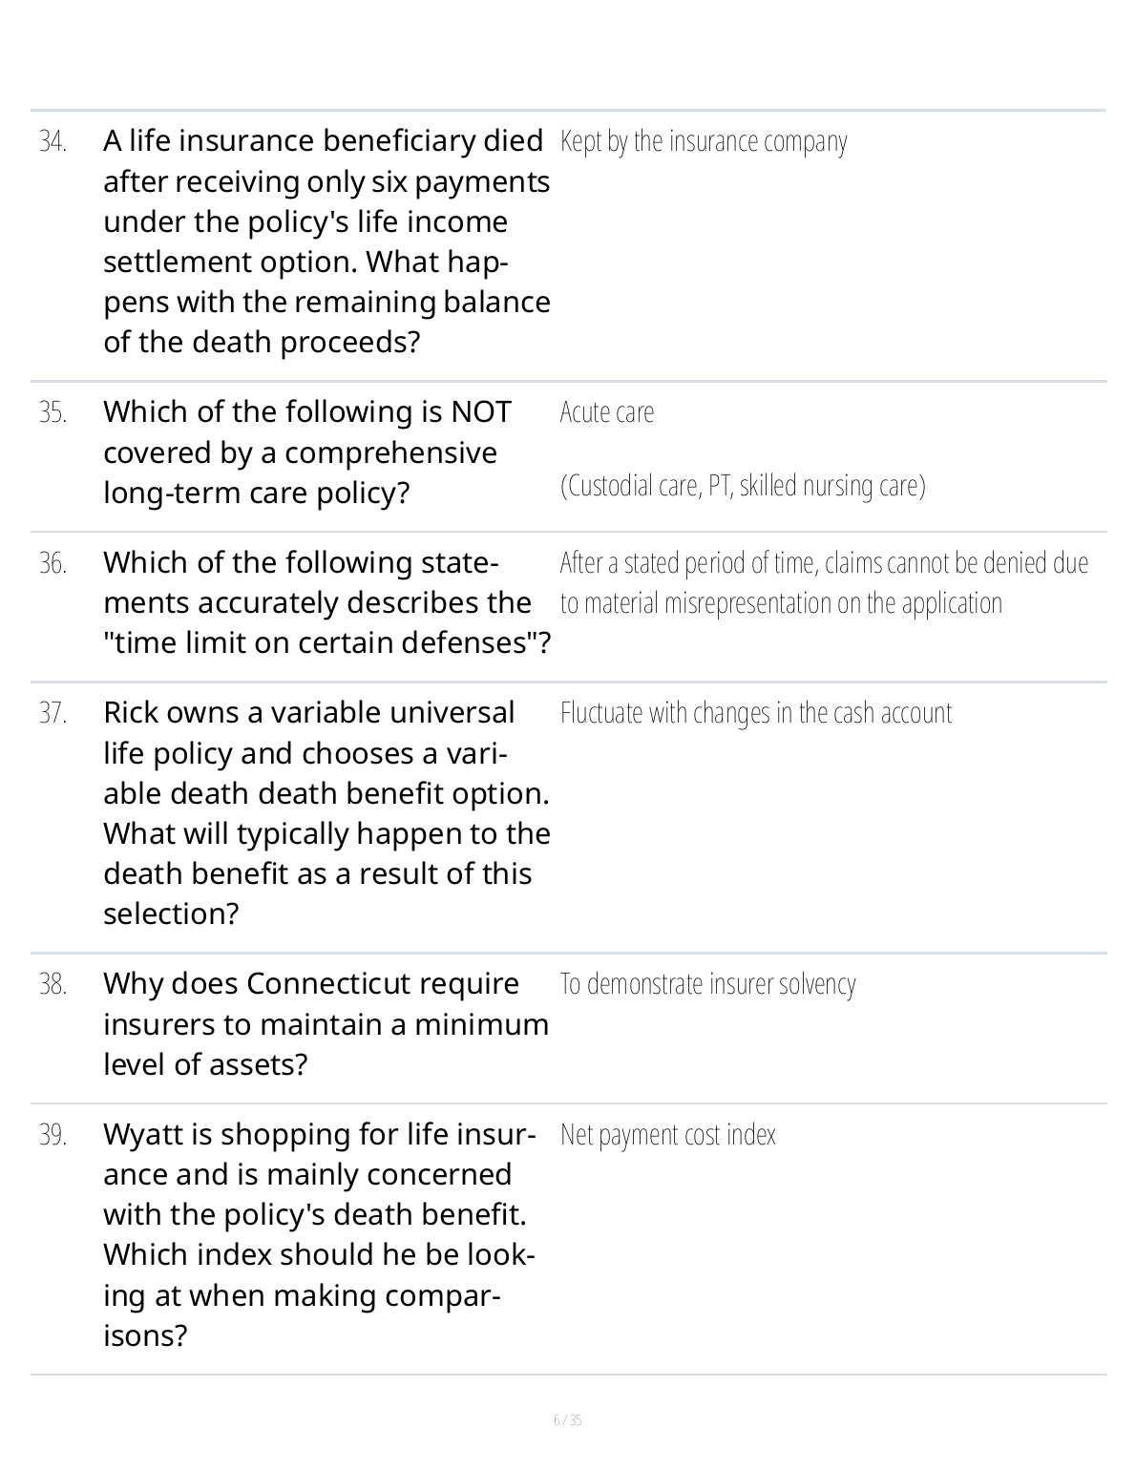Click question number 39
Image resolution: width=1136 pixels, height=1470 pixels.
click(53, 1135)
